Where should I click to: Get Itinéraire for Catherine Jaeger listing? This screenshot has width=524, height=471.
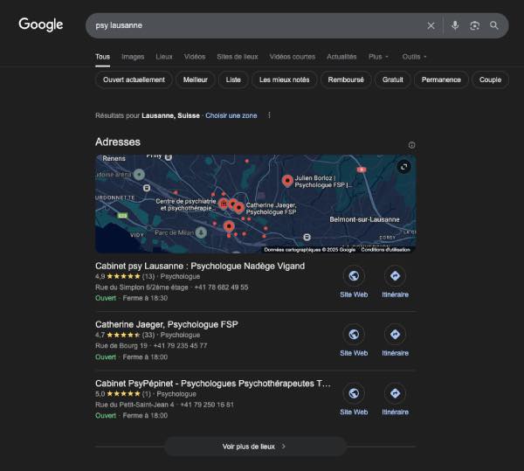click(x=395, y=335)
